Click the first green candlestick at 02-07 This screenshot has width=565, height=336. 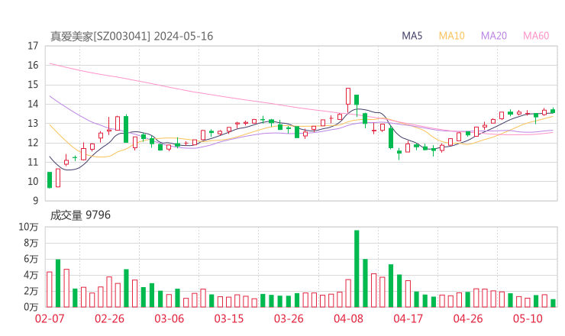tap(50, 180)
